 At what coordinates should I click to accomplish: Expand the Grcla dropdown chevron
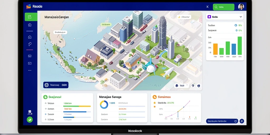pyautogui.click(x=241, y=17)
